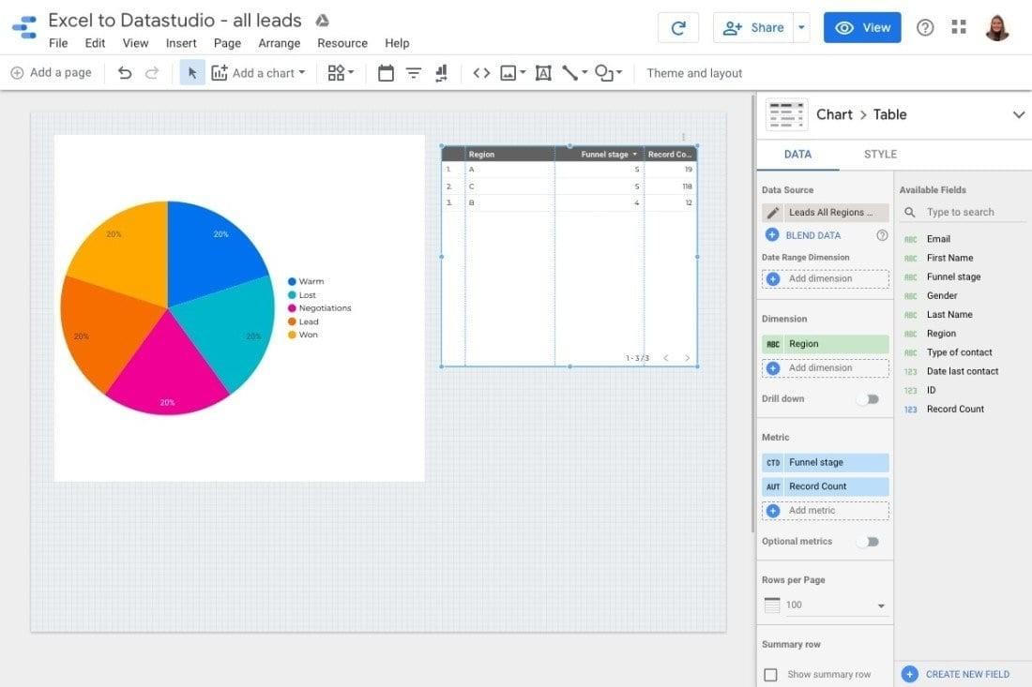Screen dimensions: 1032x687
Task: Select the text box tool
Action: pyautogui.click(x=543, y=72)
